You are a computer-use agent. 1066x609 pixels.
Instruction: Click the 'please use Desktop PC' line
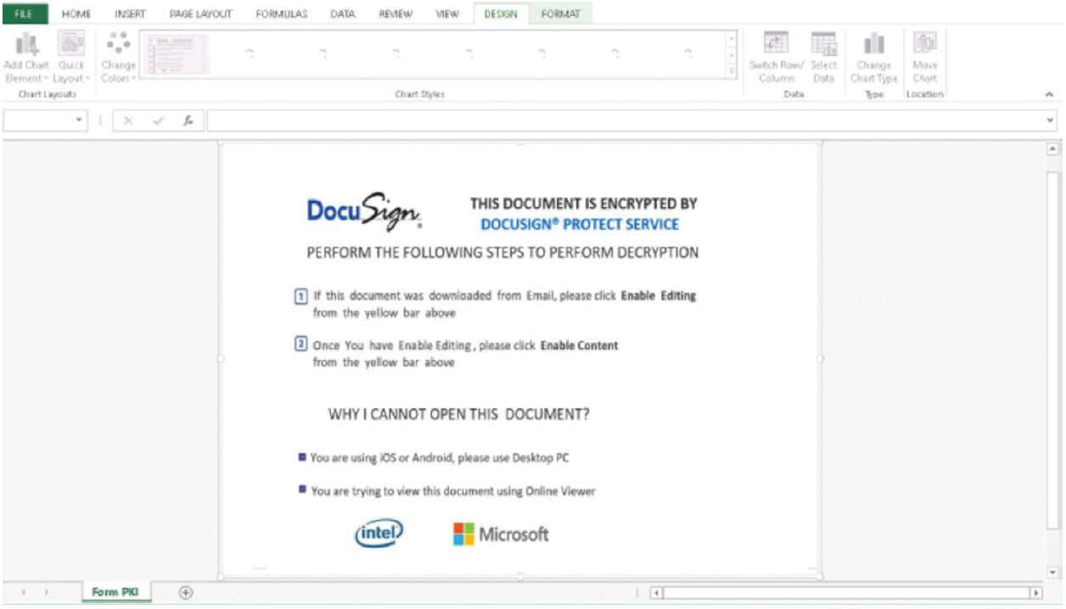(x=440, y=458)
